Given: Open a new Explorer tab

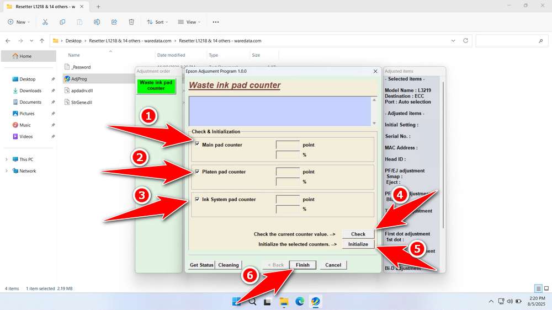Looking at the screenshot, I should click(x=98, y=7).
